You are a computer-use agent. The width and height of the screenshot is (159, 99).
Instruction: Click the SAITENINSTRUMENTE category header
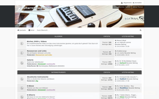[x=58, y=72]
